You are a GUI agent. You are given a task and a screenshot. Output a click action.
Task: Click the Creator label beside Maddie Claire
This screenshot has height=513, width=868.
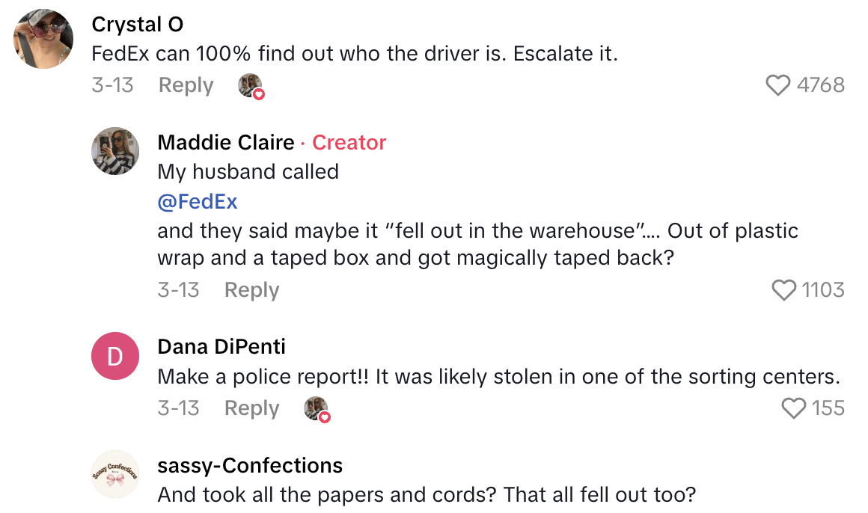point(349,142)
